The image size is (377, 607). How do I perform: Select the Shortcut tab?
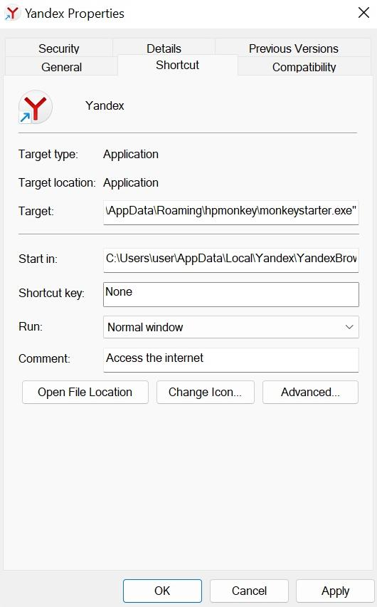tap(178, 65)
